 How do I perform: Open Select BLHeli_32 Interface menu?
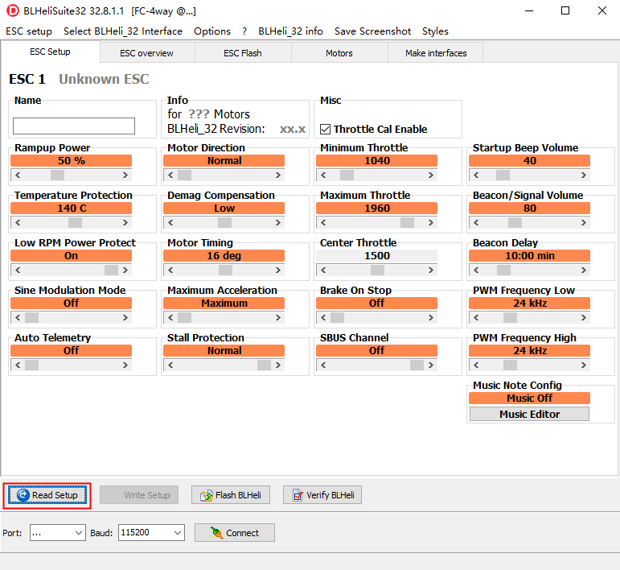click(123, 31)
